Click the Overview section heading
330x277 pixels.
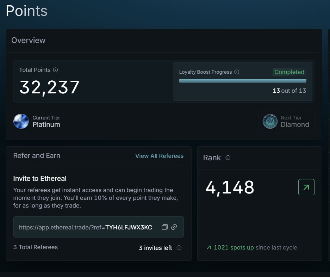29,40
